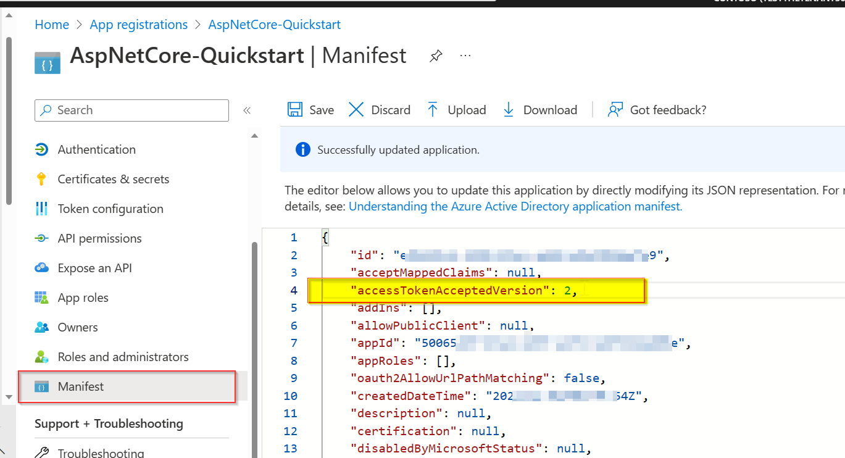The width and height of the screenshot is (845, 458).
Task: Upload a manifest file
Action: 457,110
